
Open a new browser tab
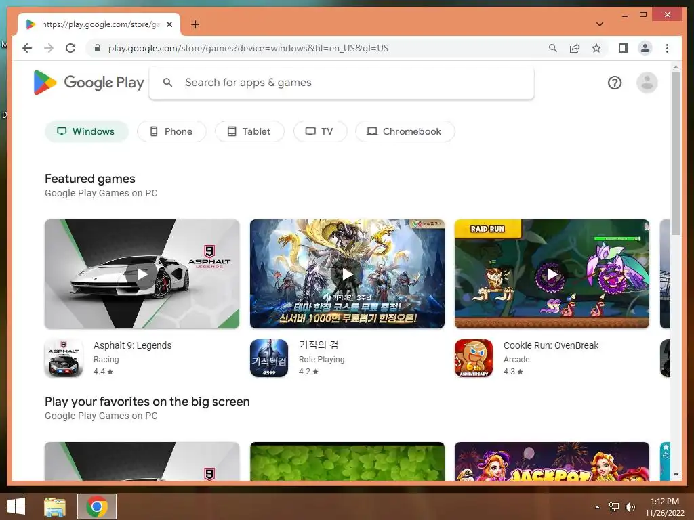coord(195,24)
